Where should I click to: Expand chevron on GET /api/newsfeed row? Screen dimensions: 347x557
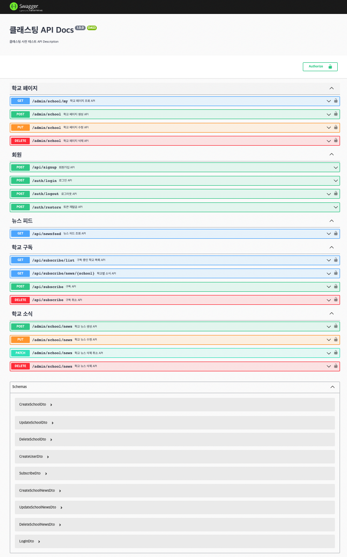point(329,234)
